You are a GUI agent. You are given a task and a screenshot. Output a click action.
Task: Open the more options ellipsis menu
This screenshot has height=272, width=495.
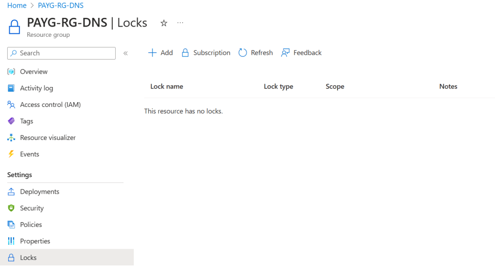click(x=180, y=23)
